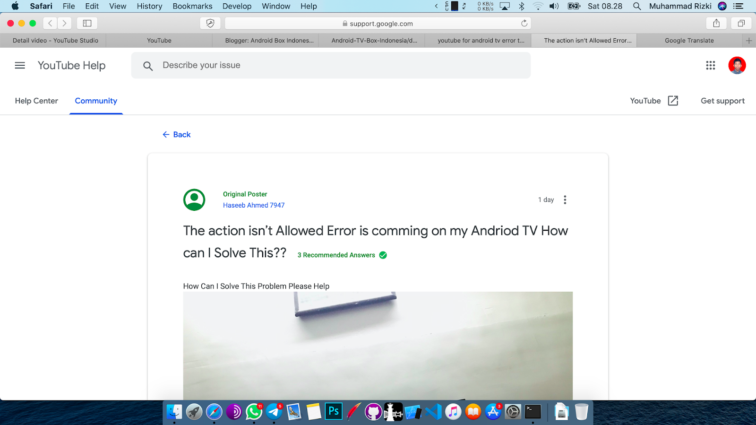Open GitHub Desktop from the Dock
This screenshot has height=425, width=756.
[x=373, y=412]
